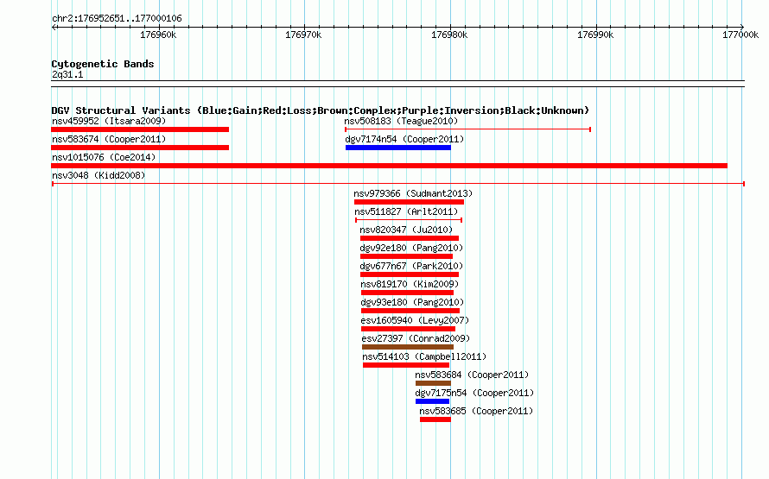
Task: Open the nsv3048 (Kidd2008) variant label
Action: [99, 175]
